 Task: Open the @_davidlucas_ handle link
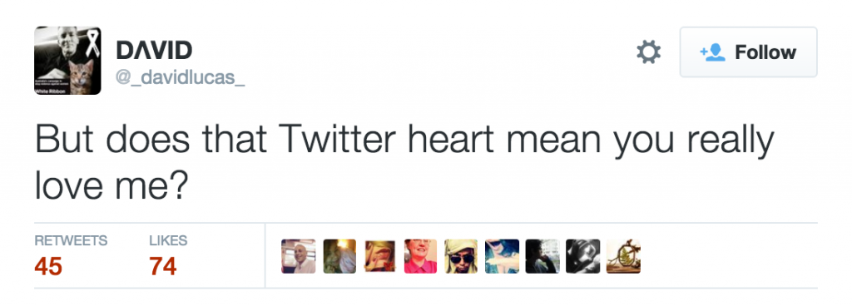[180, 78]
